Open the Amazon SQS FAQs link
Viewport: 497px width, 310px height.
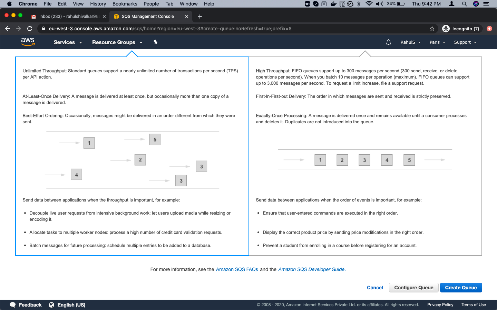click(237, 269)
